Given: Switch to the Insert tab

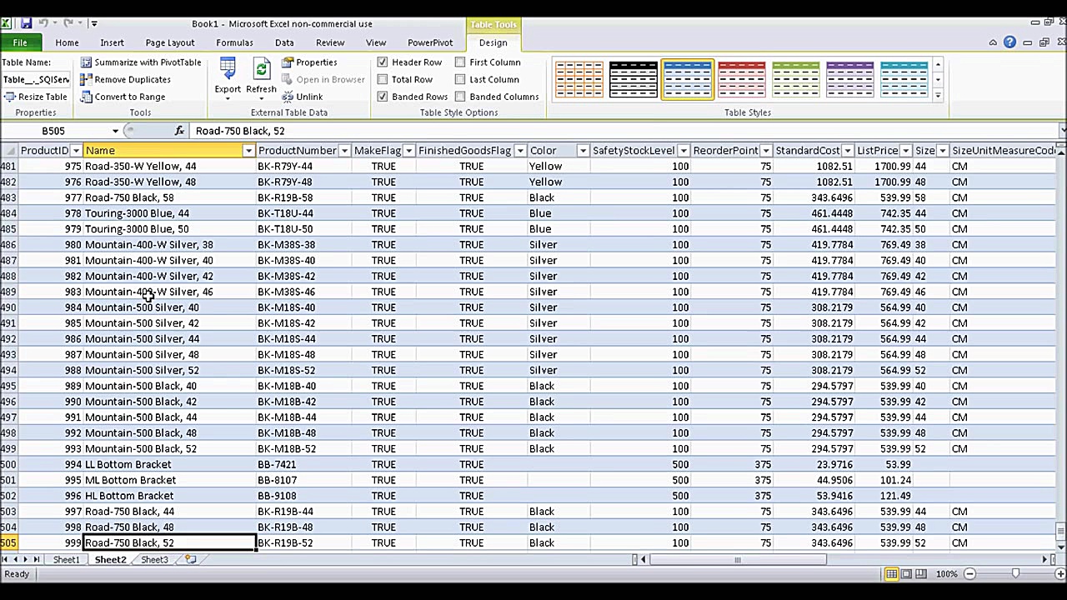Looking at the screenshot, I should point(112,42).
